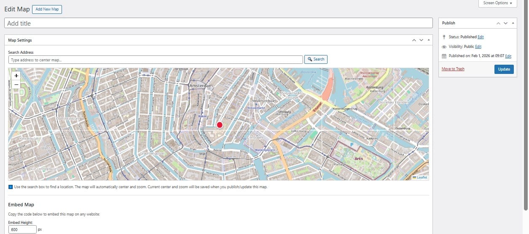Open the Screen Options dropdown
529x234 pixels.
[497, 3]
